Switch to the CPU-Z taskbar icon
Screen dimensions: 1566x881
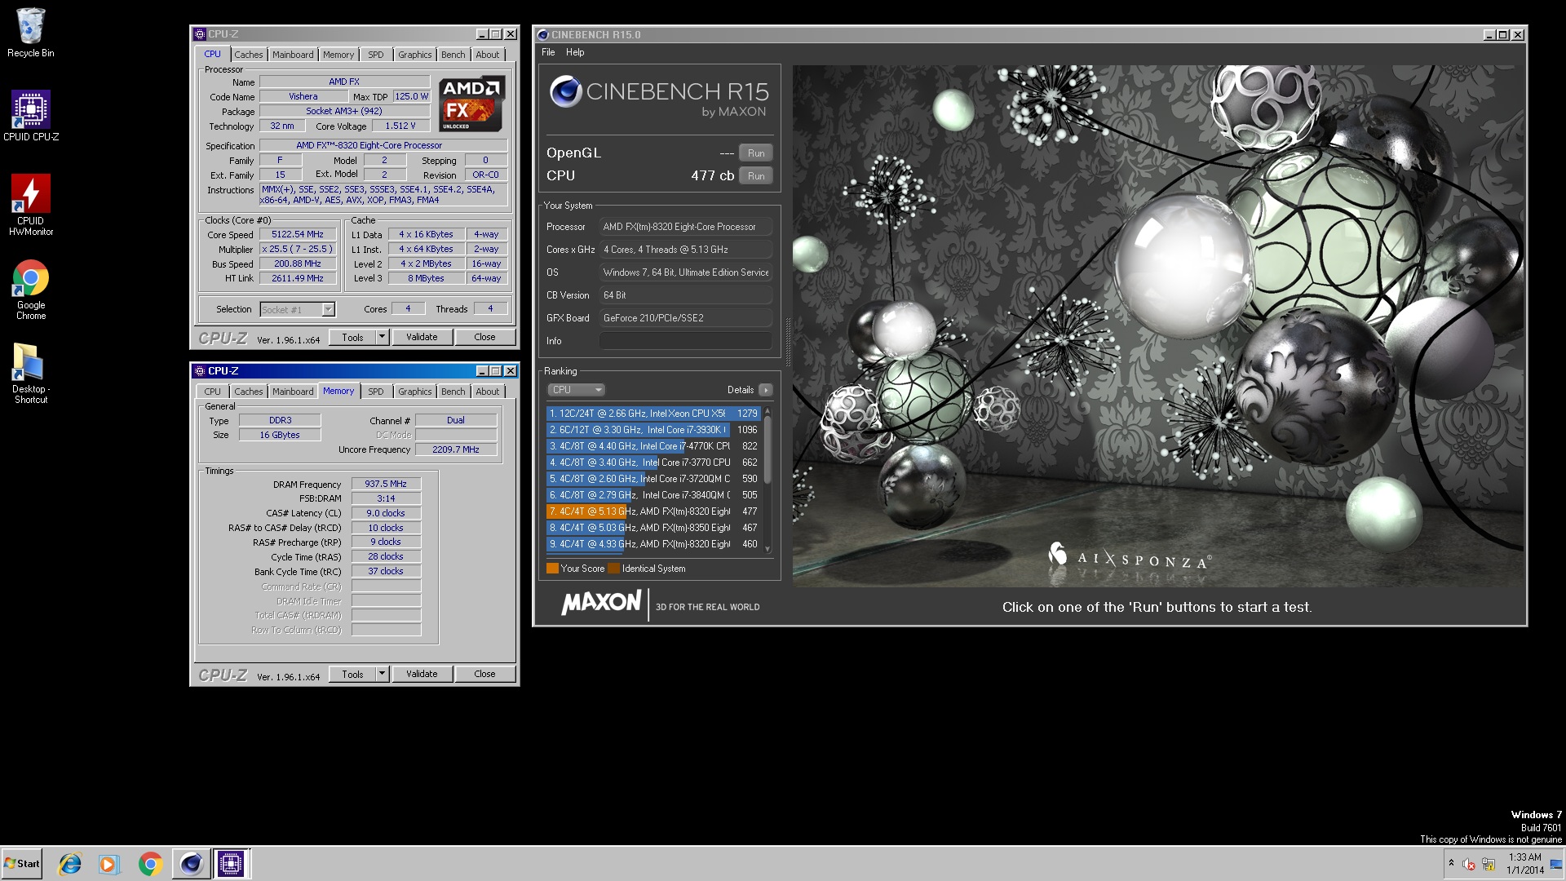coord(231,864)
